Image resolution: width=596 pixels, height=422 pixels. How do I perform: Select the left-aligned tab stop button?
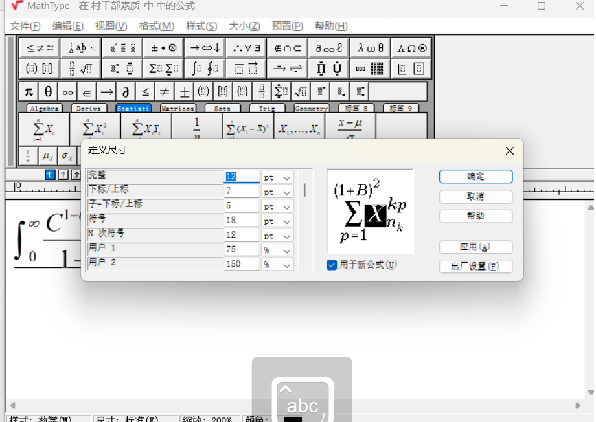point(50,174)
